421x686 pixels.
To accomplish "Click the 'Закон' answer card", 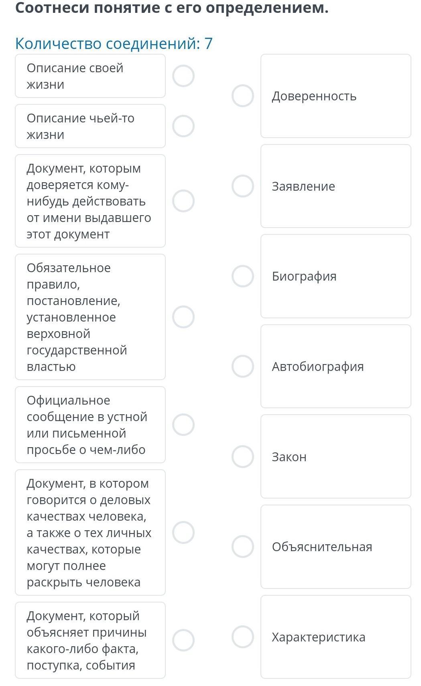I will point(336,456).
